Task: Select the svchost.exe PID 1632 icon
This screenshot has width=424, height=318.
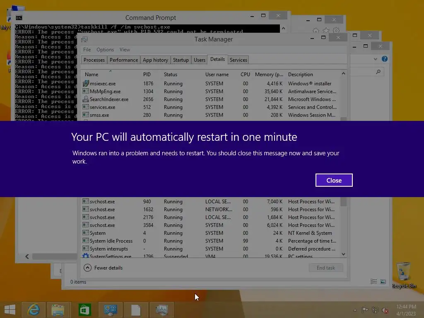Action: [x=86, y=209]
